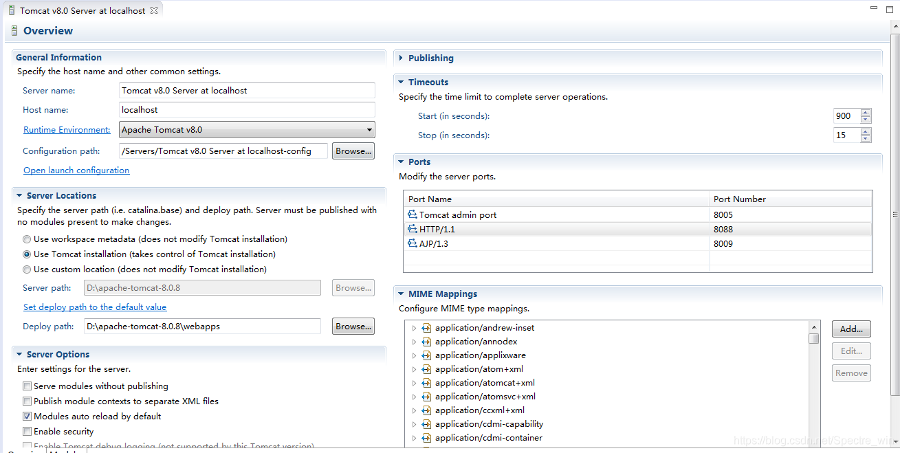The image size is (900, 453).
Task: Collapse the MIME Mappings section
Action: [401, 294]
